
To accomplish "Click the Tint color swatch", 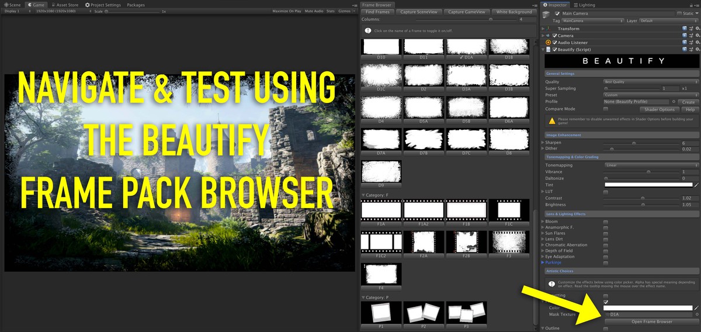I will 648,185.
